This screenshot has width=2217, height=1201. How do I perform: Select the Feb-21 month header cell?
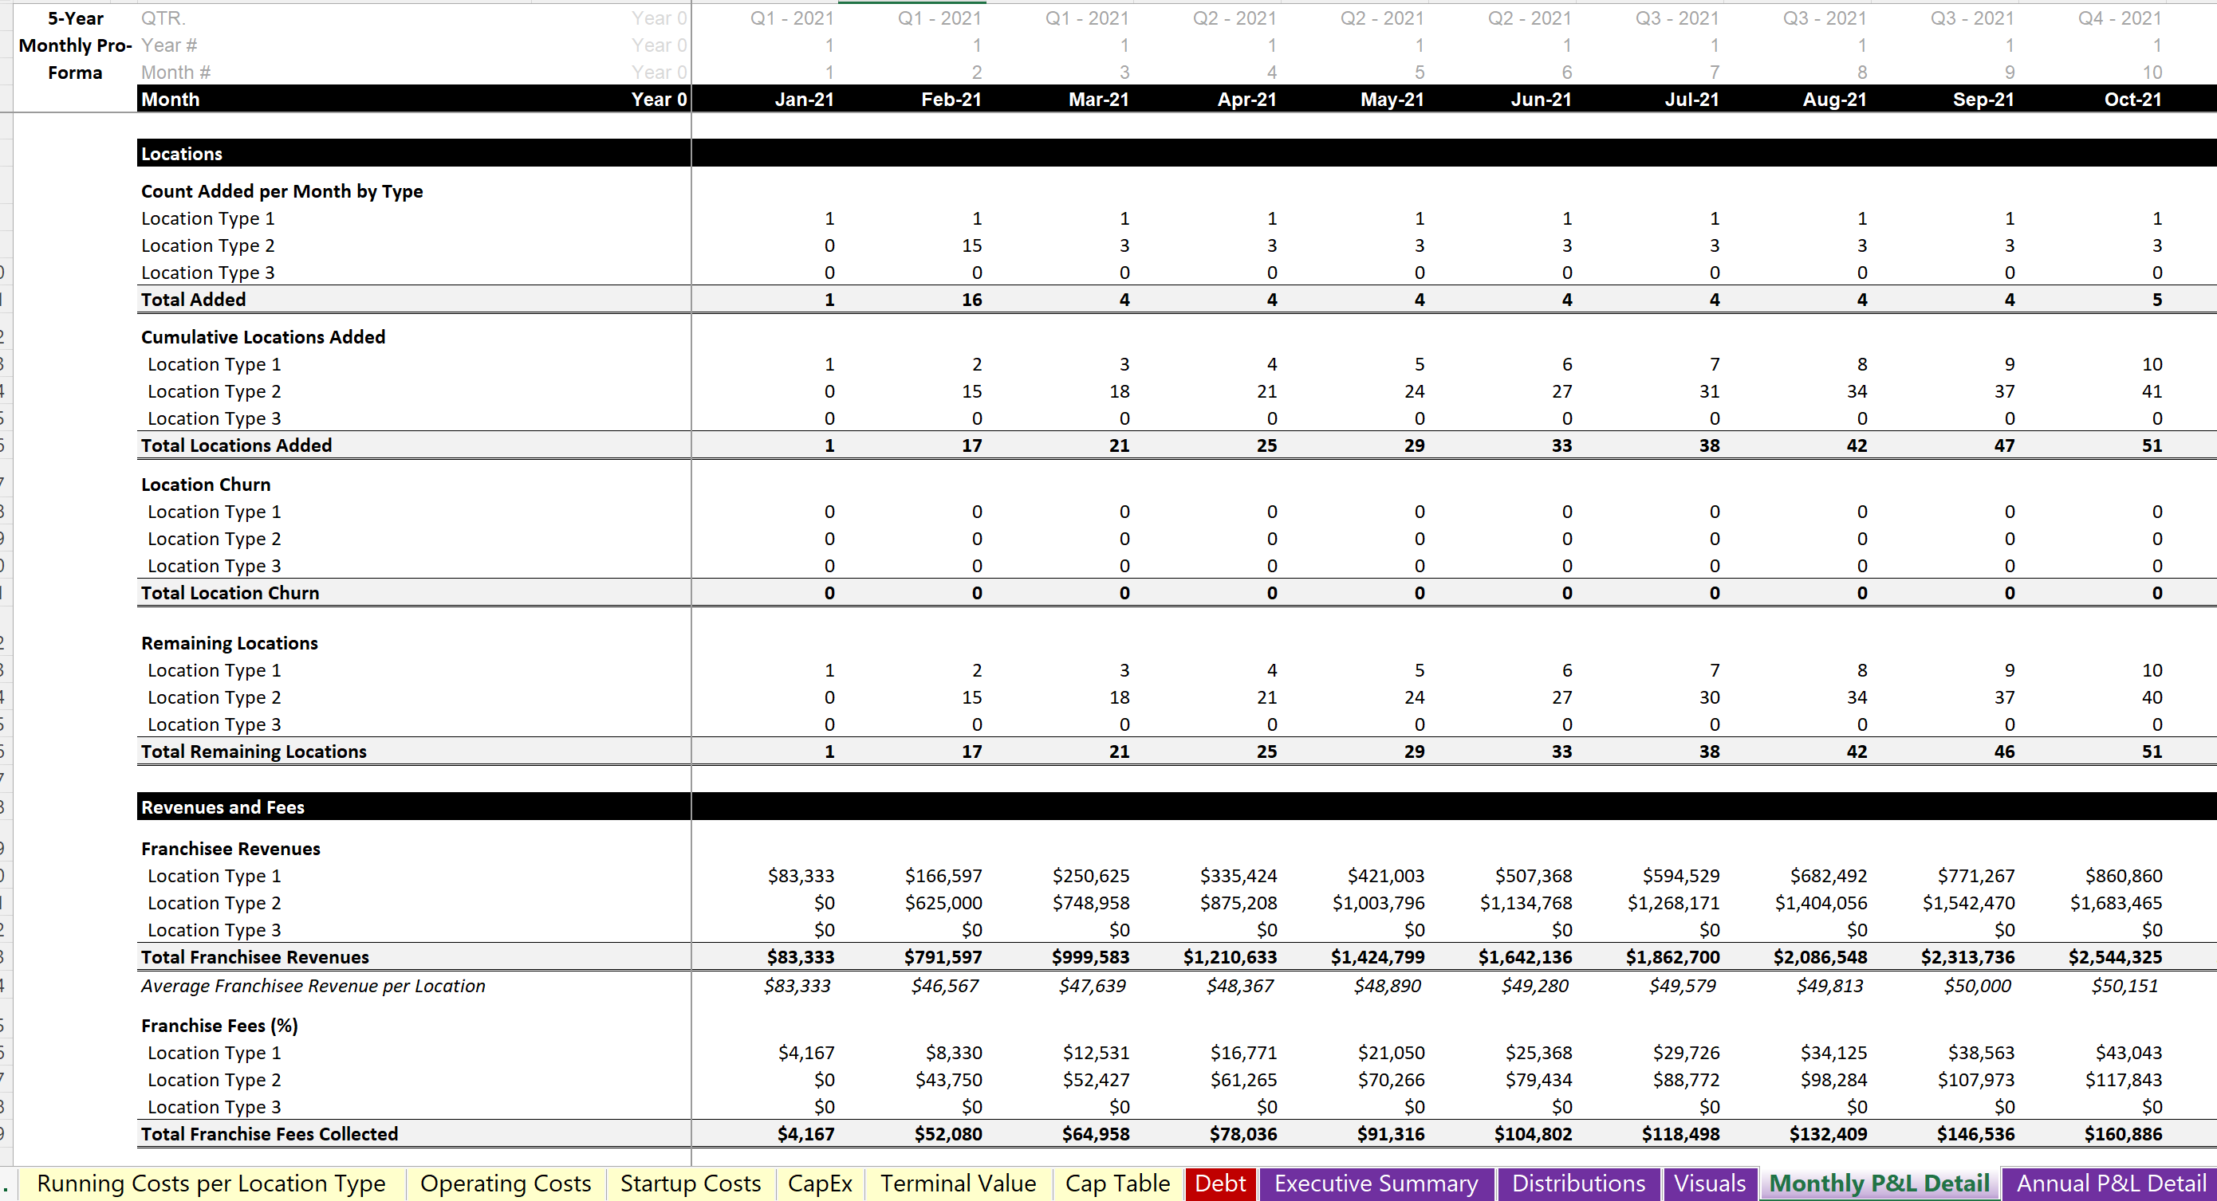tap(951, 99)
